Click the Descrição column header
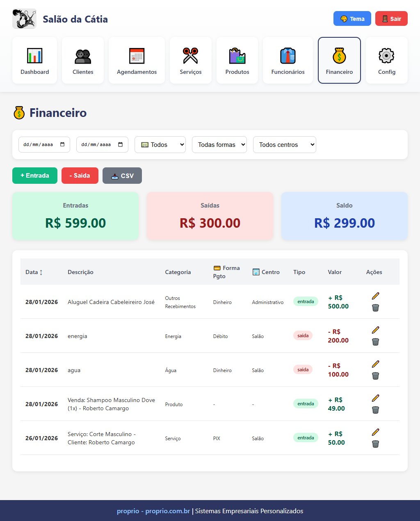This screenshot has width=420, height=521. tap(80, 272)
